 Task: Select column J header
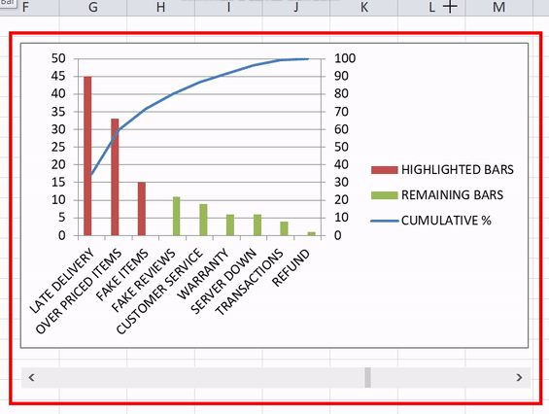296,8
